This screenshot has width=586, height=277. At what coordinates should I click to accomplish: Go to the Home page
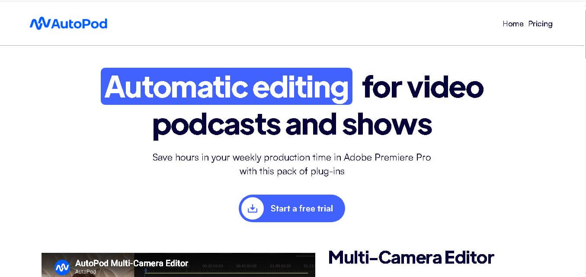tap(513, 24)
